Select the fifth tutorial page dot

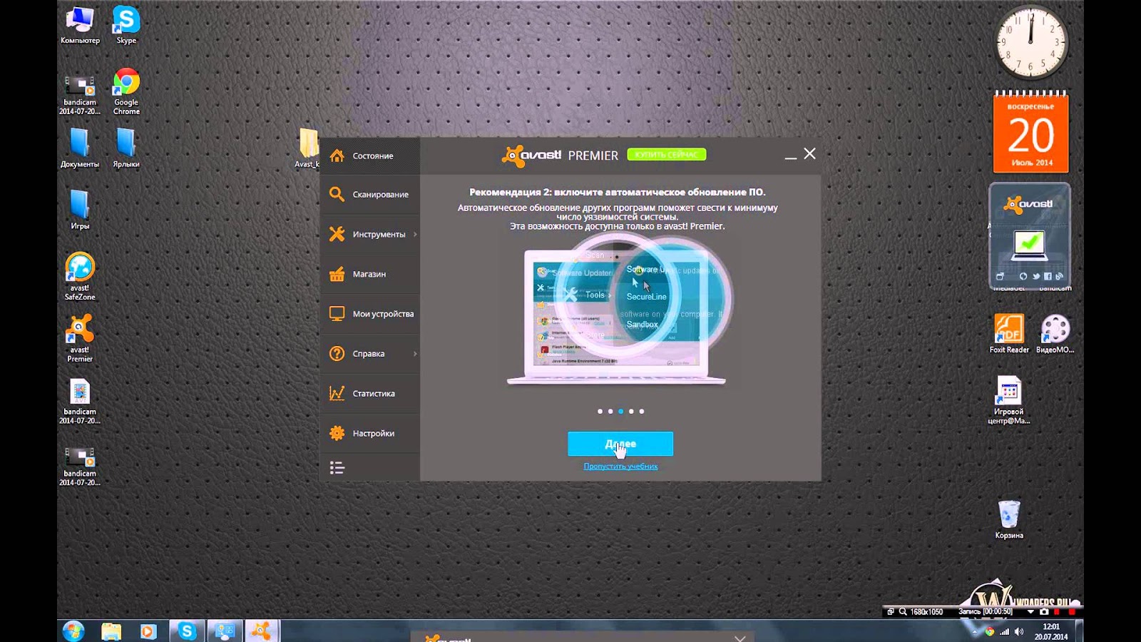pos(642,412)
